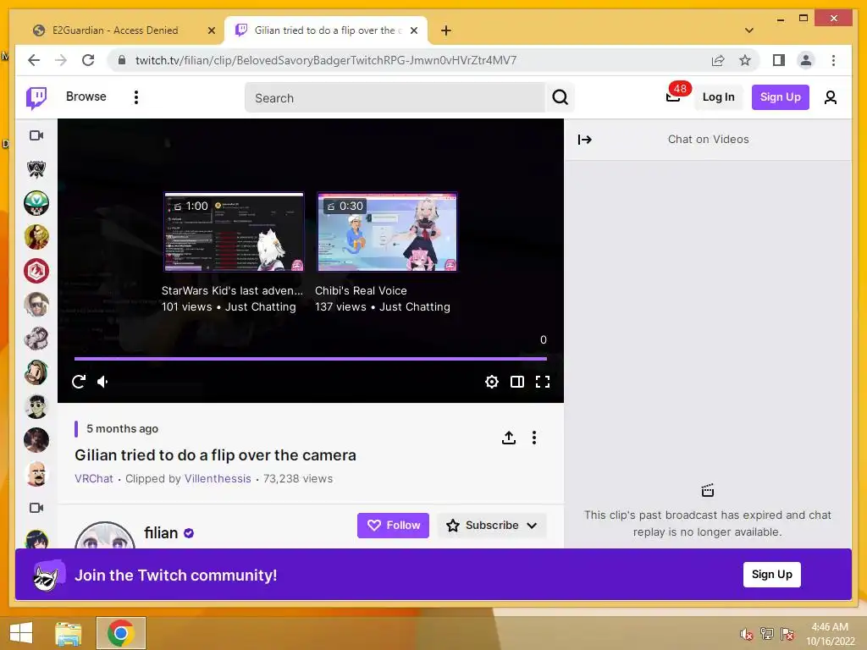Collapse the Chat on Videos panel
This screenshot has width=867, height=650.
[x=584, y=140]
